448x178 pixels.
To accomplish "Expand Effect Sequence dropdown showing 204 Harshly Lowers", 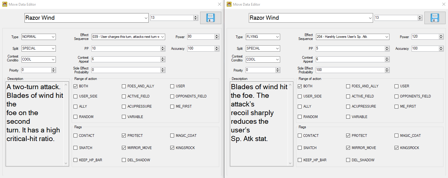I will [387, 37].
